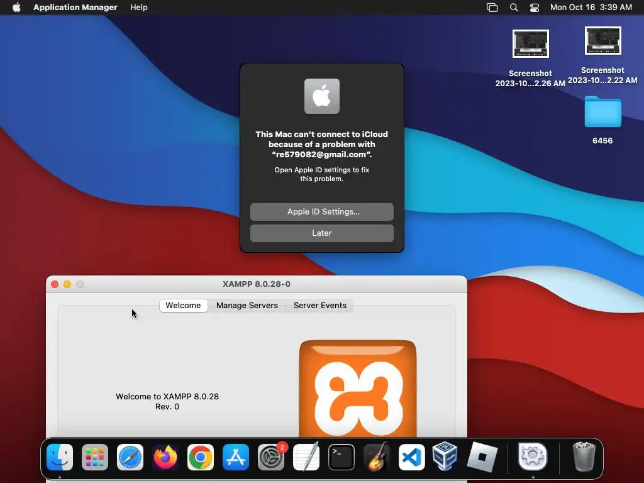This screenshot has height=483, width=644.
Task: Open Spotlight search in menu bar
Action: pyautogui.click(x=514, y=8)
